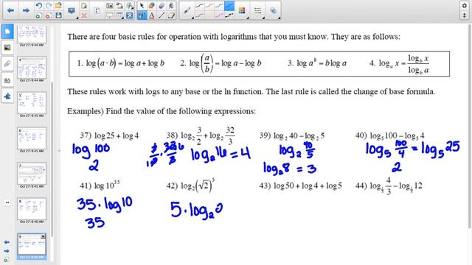Open the view screens monitor dropdown

click(x=72, y=11)
